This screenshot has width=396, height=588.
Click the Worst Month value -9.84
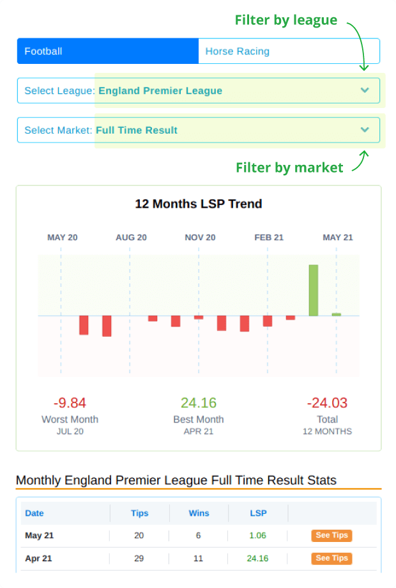70,403
